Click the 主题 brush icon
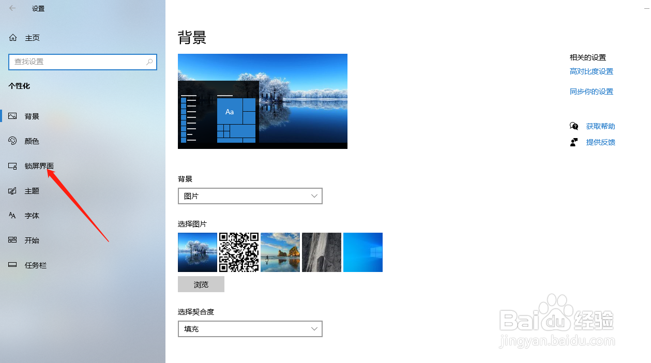 13,191
